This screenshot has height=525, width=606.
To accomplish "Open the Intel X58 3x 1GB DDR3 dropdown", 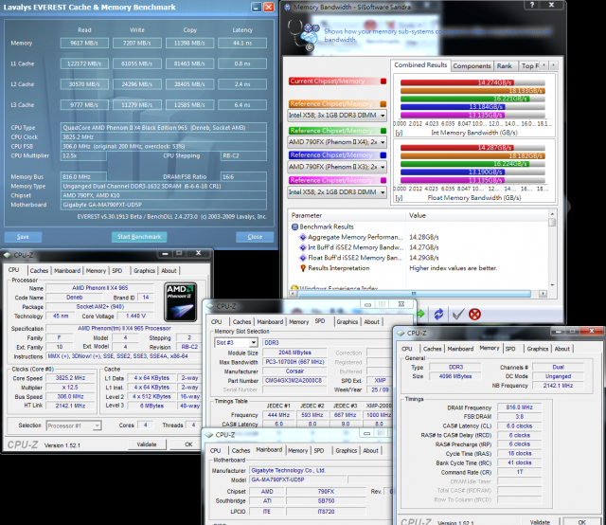I will coord(337,116).
